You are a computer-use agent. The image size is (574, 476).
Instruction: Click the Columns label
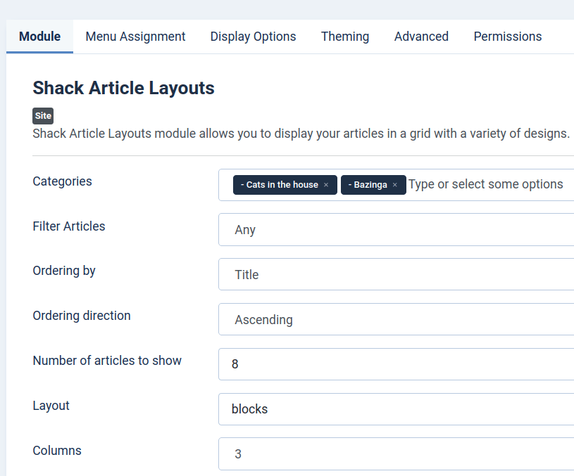pyautogui.click(x=57, y=451)
